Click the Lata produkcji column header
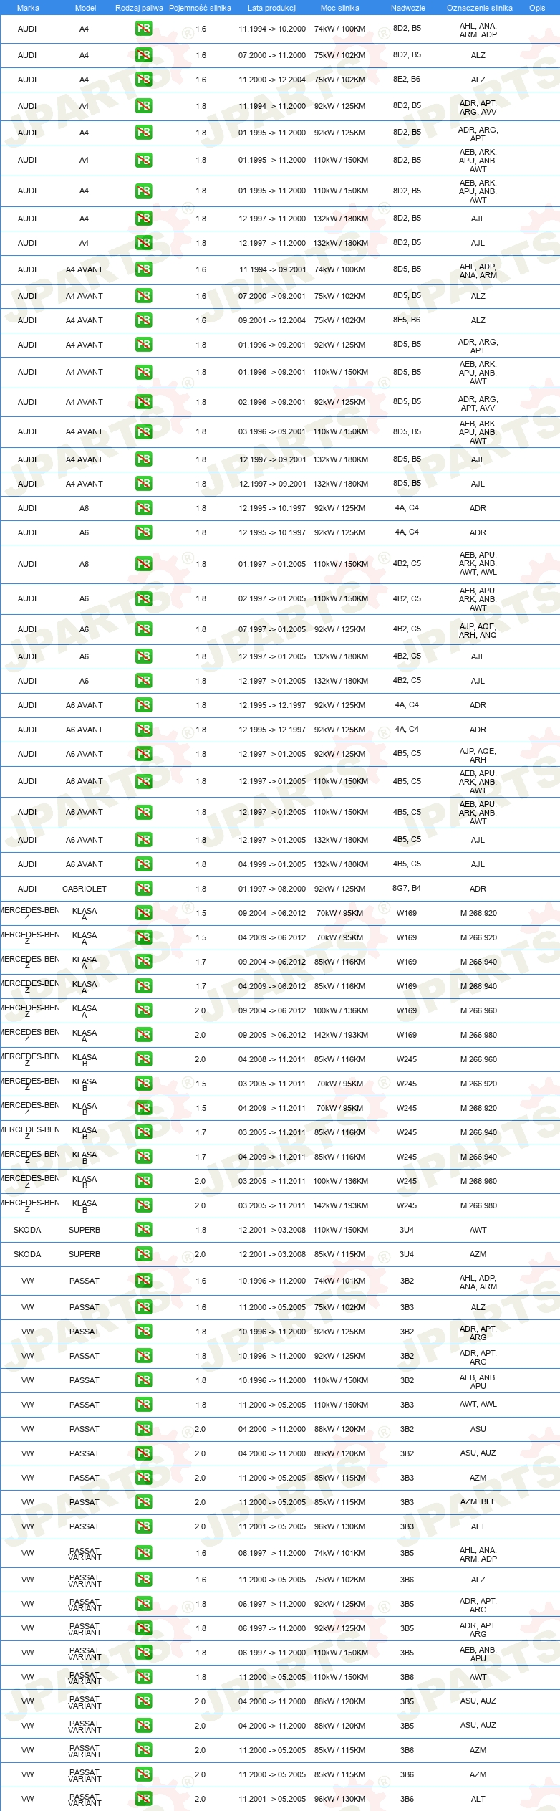This screenshot has height=1811, width=560. (x=272, y=8)
